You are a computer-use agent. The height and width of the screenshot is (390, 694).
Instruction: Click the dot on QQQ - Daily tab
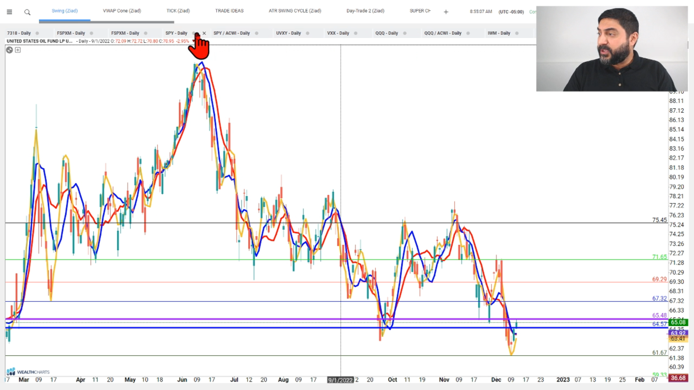click(x=405, y=33)
